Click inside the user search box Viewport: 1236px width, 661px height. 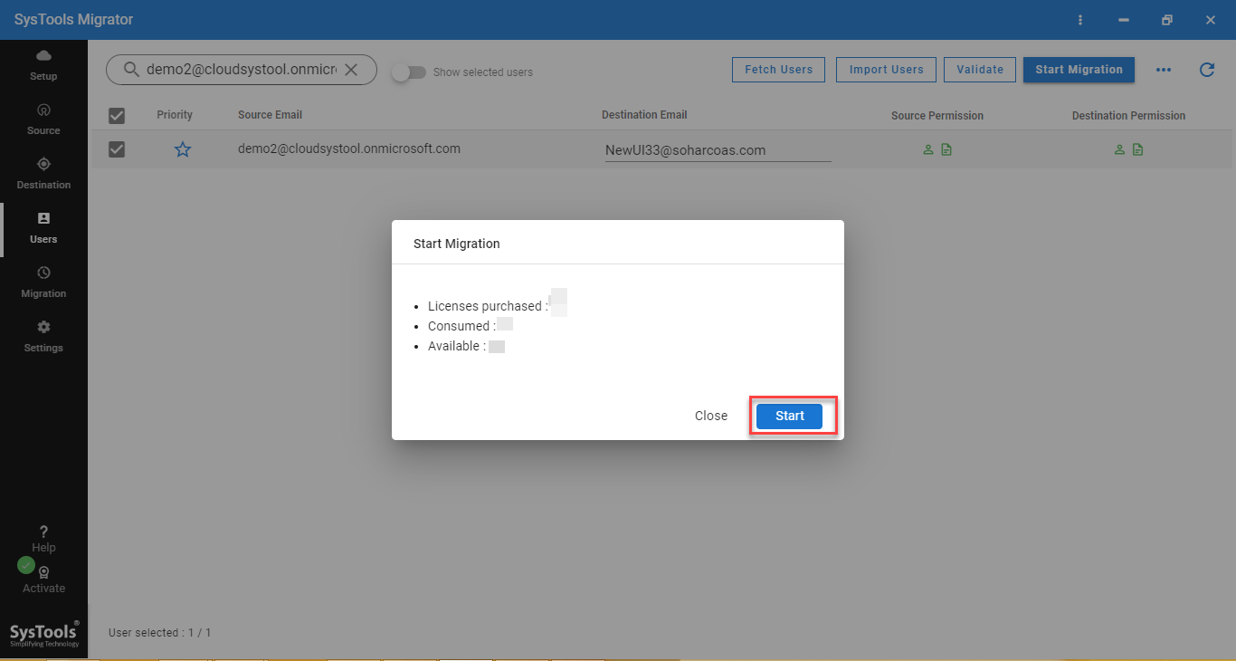(x=242, y=70)
